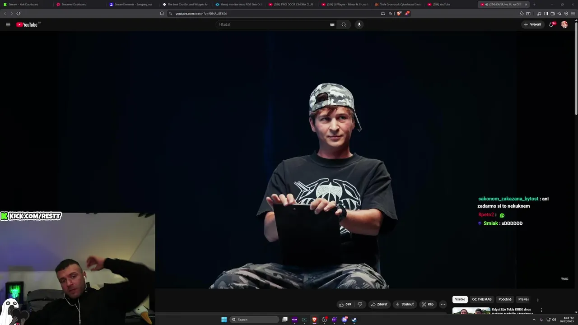Share the video with Zdieľať
Image resolution: width=578 pixels, height=325 pixels.
pyautogui.click(x=379, y=304)
